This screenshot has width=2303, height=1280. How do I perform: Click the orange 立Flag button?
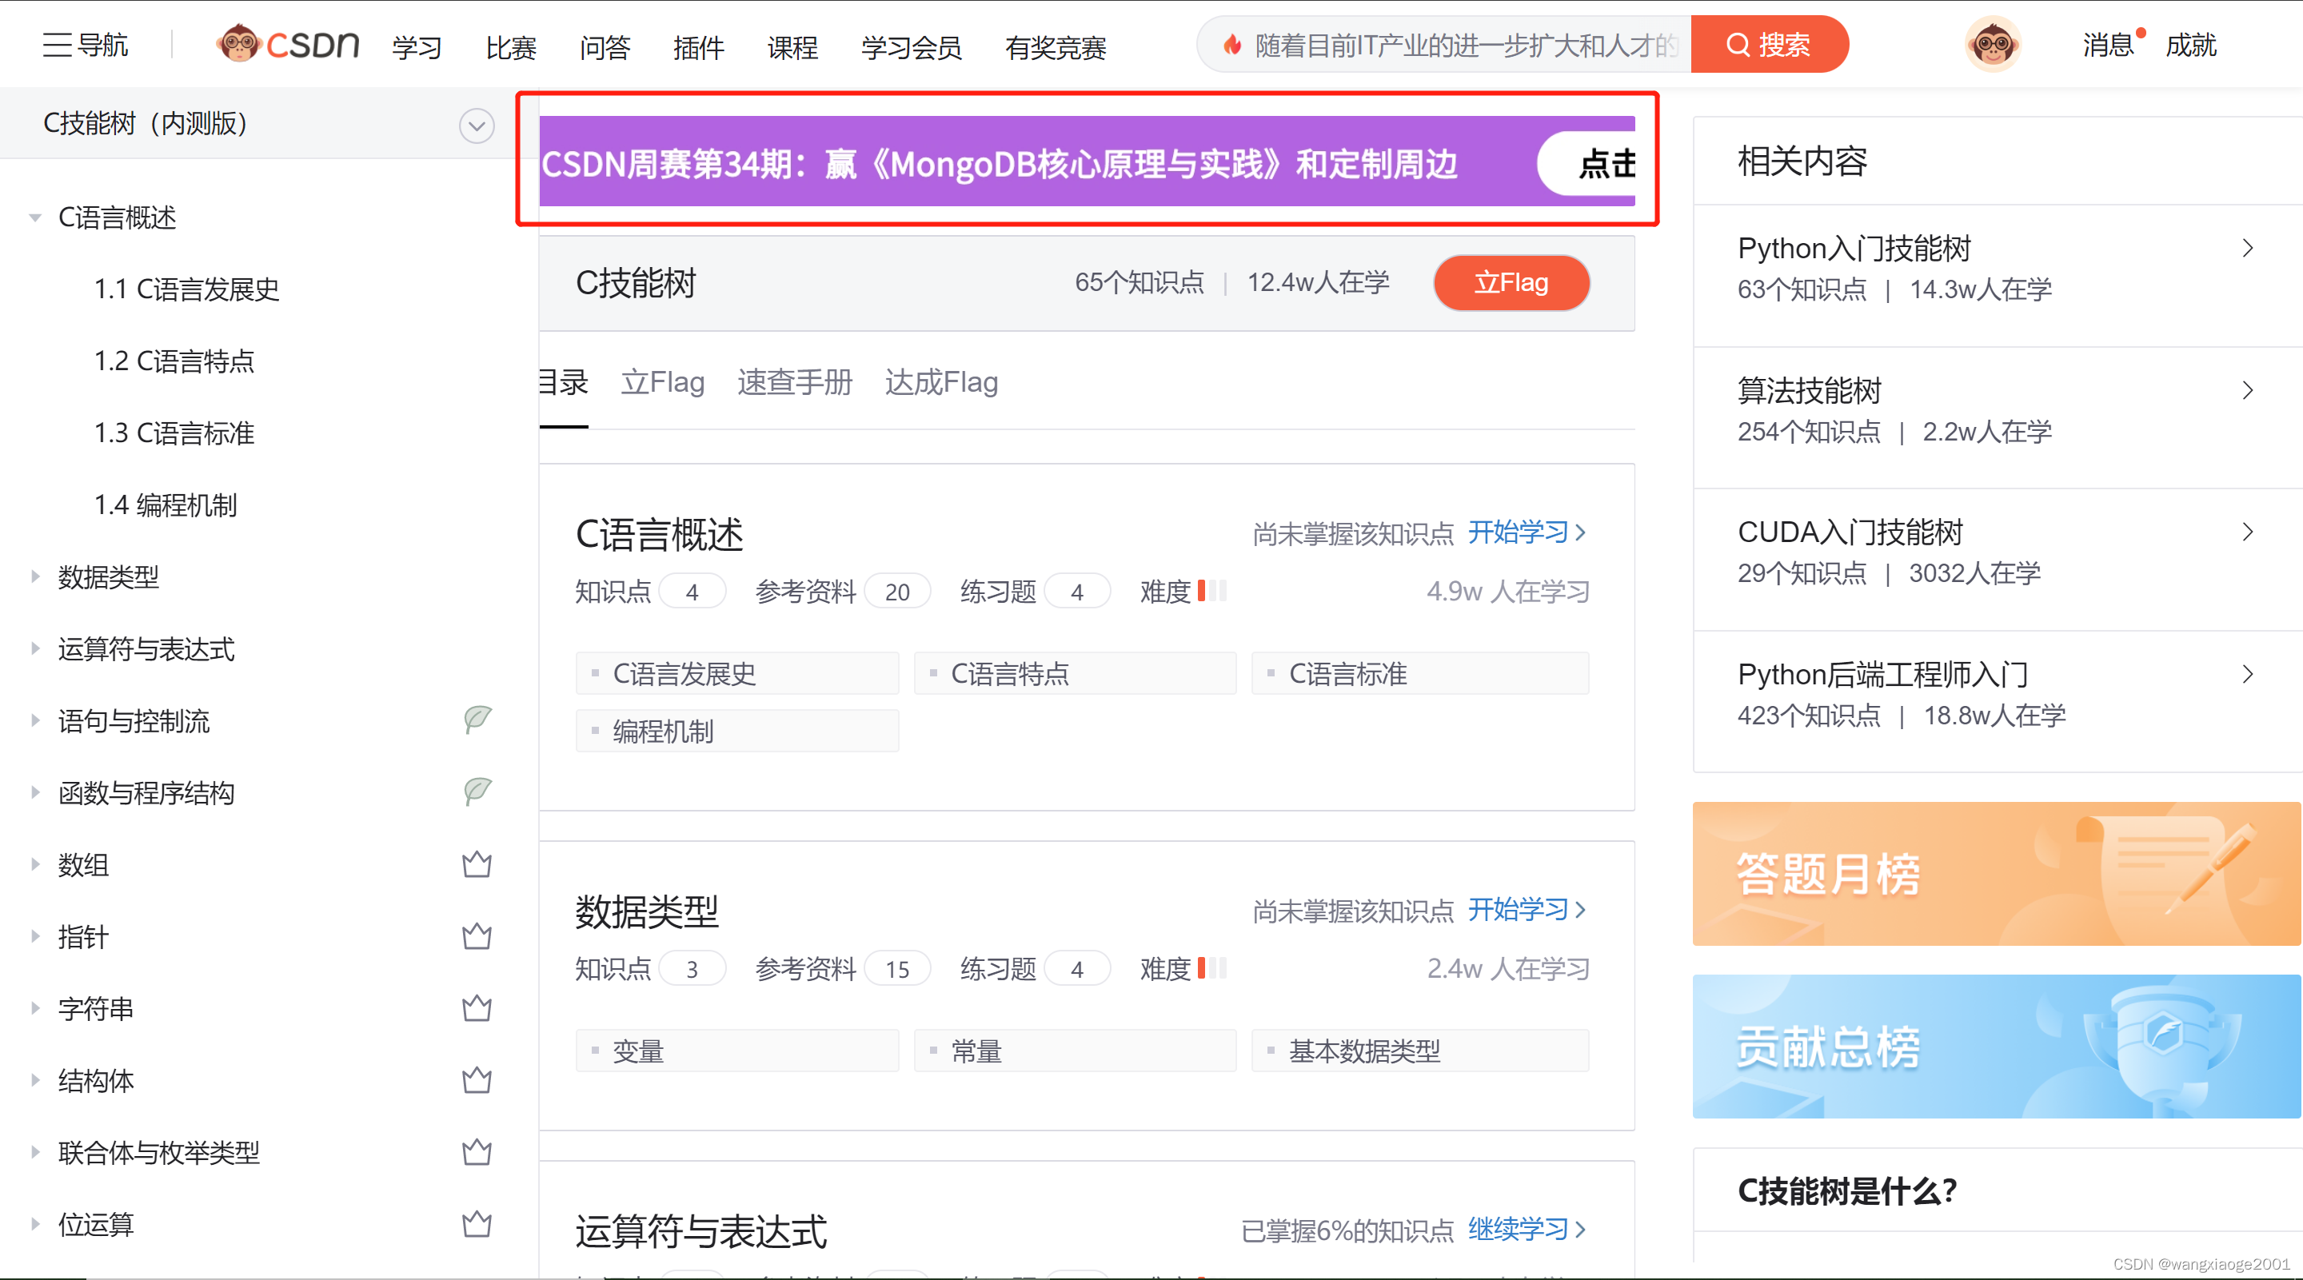tap(1511, 282)
